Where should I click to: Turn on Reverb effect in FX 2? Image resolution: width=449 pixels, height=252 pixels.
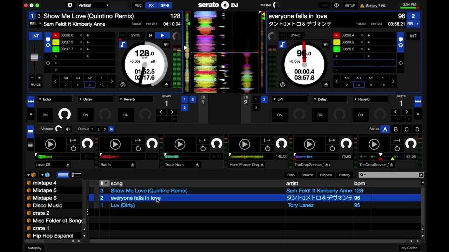click(360, 115)
